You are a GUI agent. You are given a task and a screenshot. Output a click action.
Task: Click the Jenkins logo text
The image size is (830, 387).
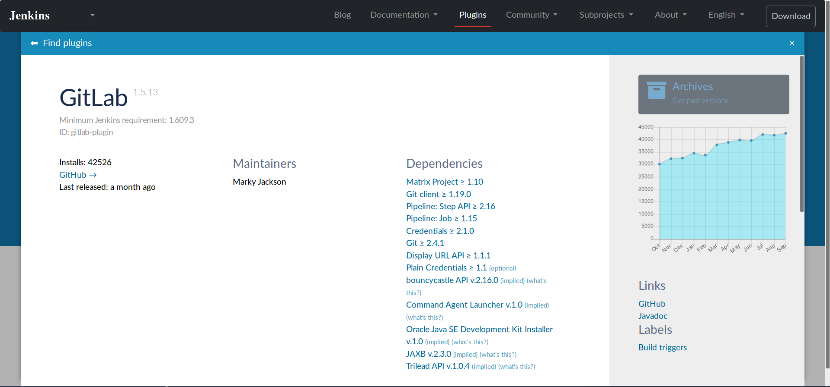(x=29, y=16)
